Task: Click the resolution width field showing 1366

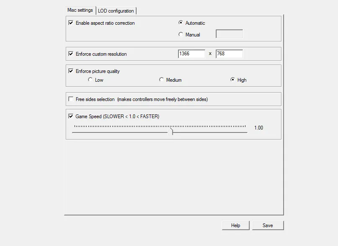Action: click(192, 54)
